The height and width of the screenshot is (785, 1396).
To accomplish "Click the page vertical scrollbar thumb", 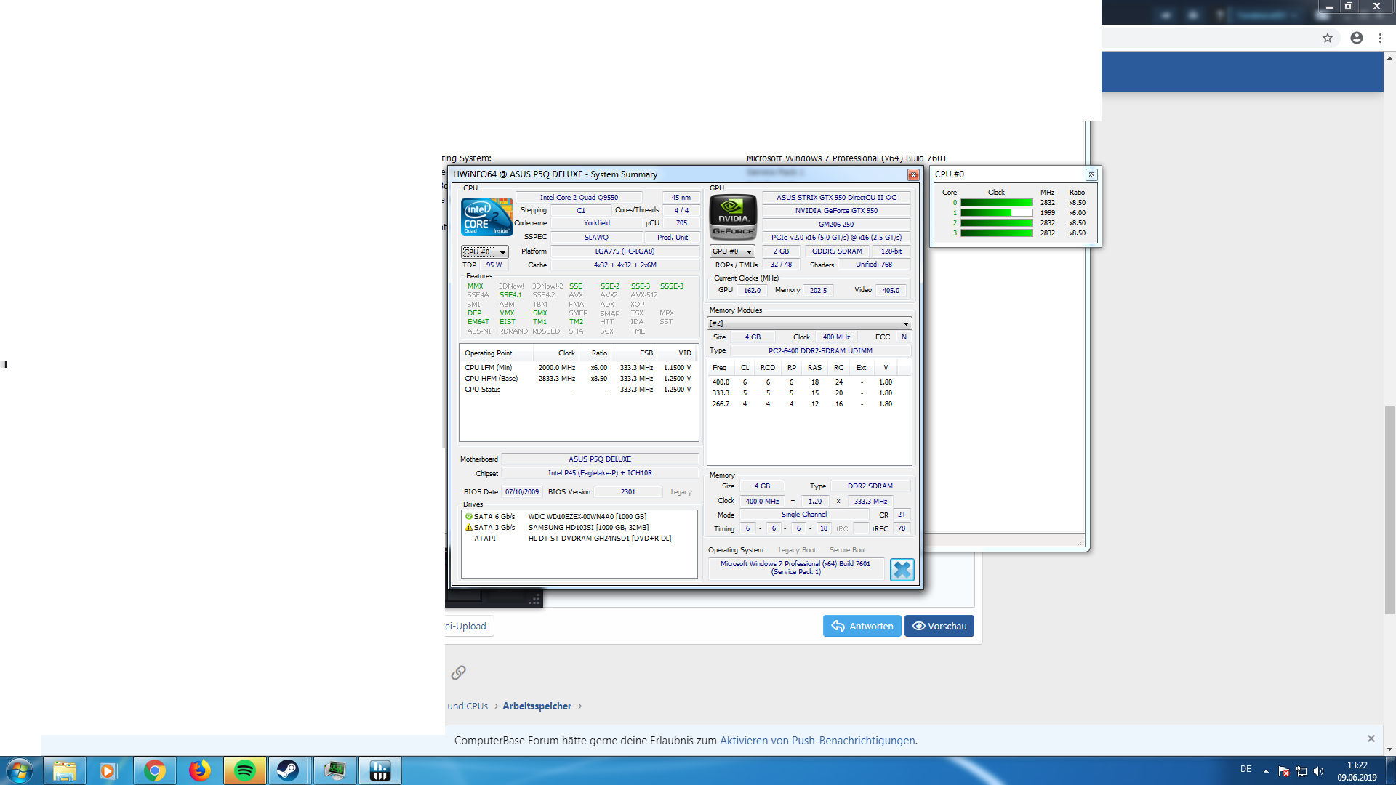I will (1389, 509).
